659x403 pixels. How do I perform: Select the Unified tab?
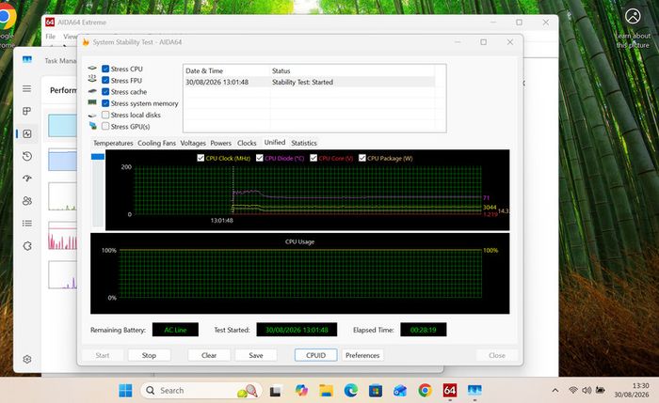[x=275, y=143]
